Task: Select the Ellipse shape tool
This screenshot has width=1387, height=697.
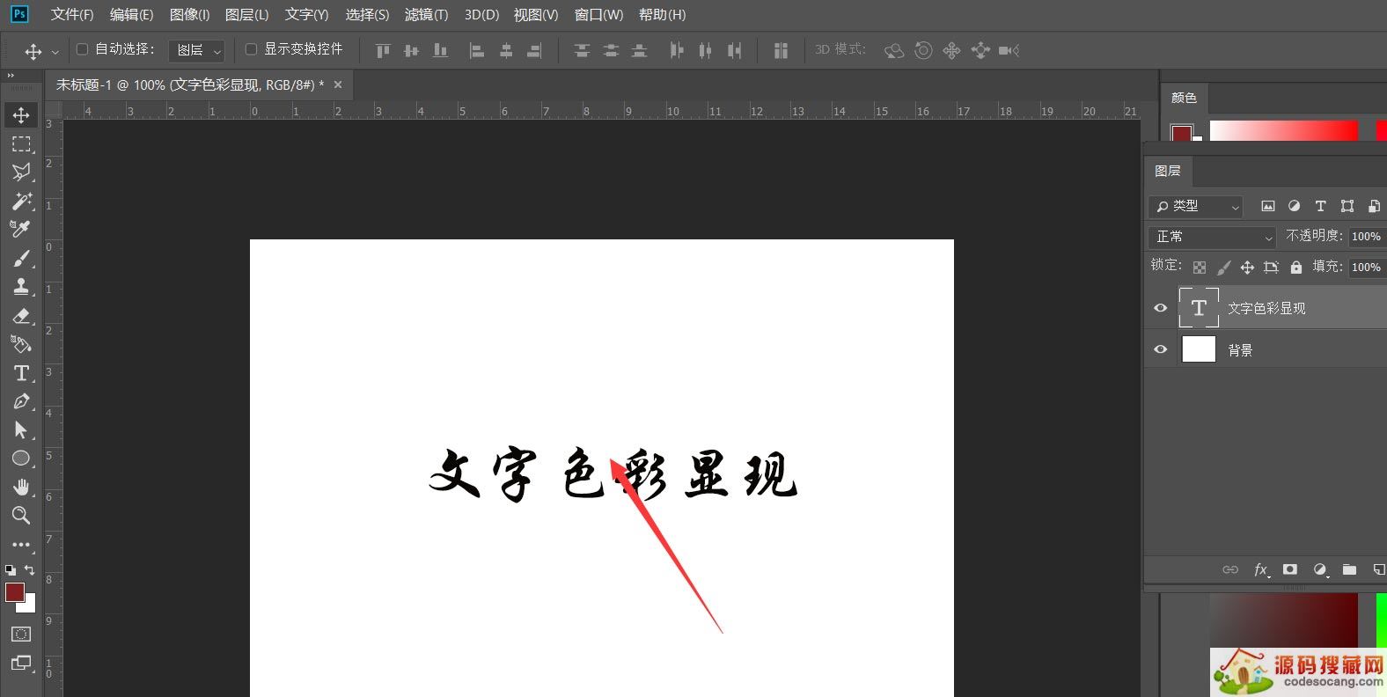Action: [21, 459]
